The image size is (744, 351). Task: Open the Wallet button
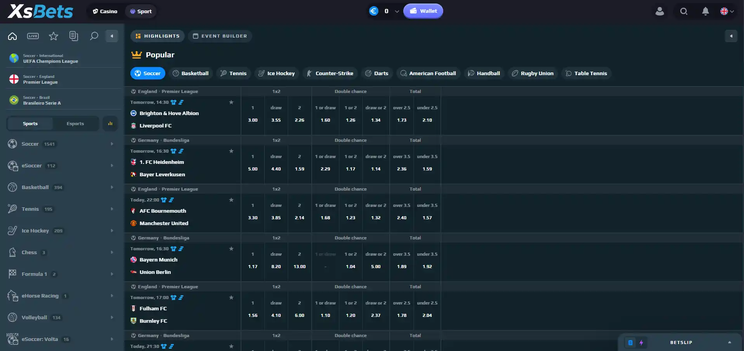tap(423, 11)
